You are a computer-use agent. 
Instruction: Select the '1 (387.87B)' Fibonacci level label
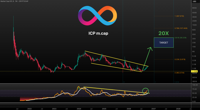point(179,16)
